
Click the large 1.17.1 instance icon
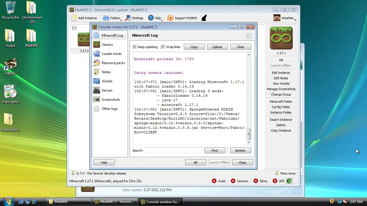(x=281, y=38)
